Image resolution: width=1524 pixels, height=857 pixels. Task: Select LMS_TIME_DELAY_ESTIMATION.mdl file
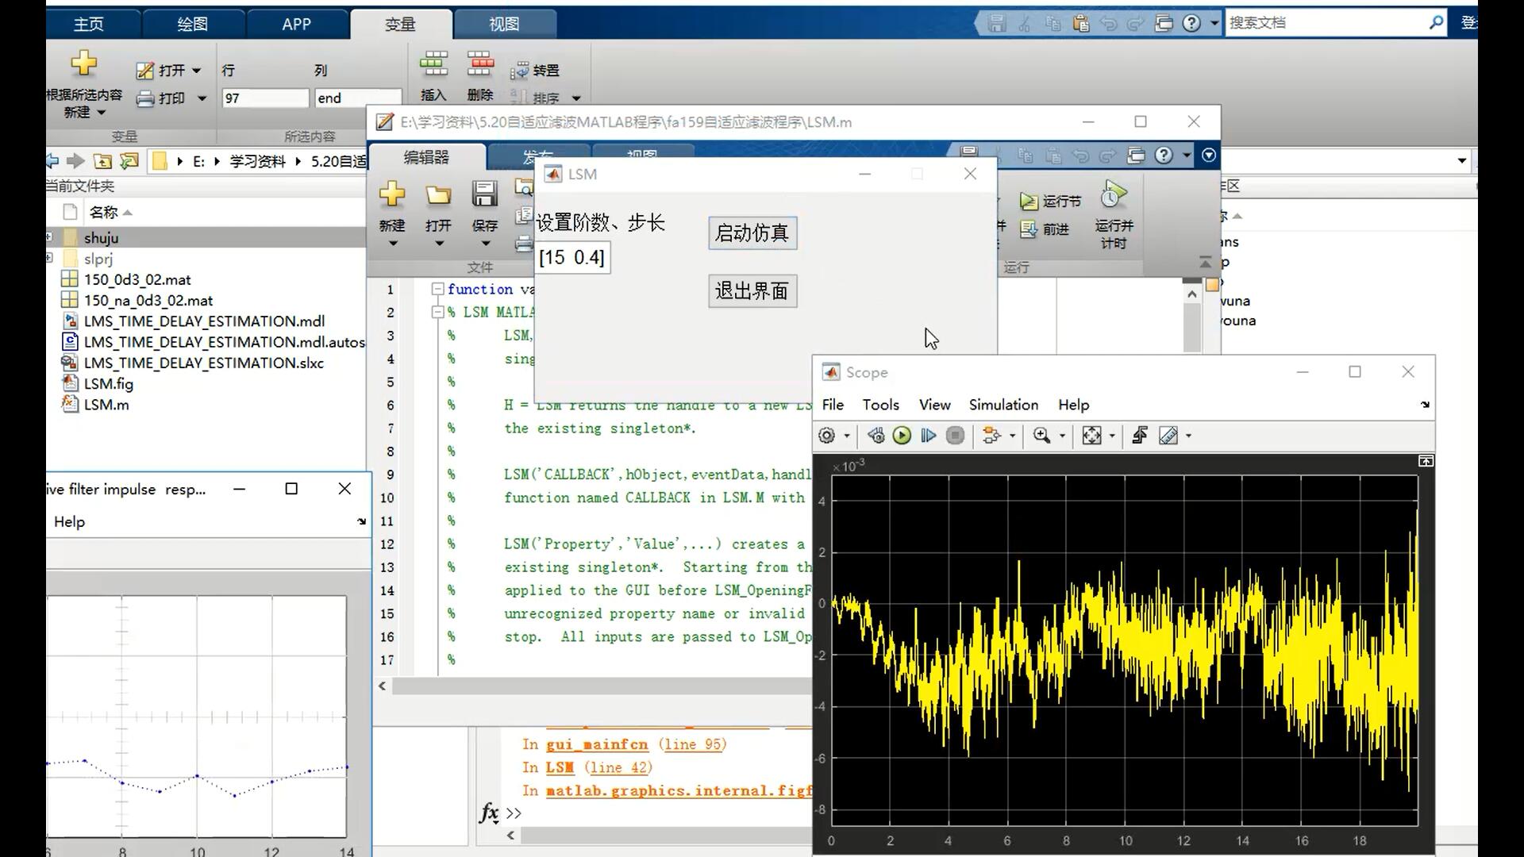204,321
